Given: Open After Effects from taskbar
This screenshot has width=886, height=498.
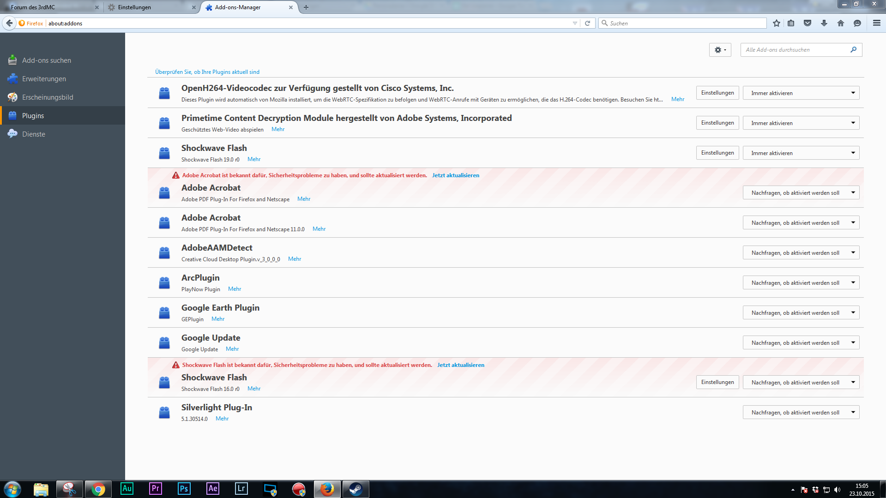Looking at the screenshot, I should (213, 489).
